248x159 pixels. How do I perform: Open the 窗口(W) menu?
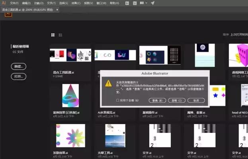coord(102,3)
